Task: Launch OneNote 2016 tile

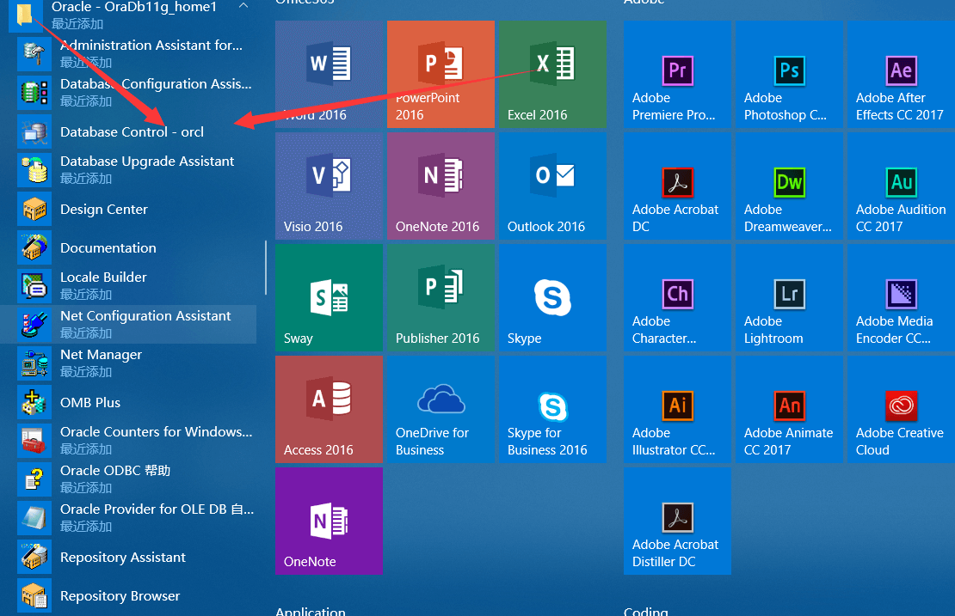Action: tap(441, 186)
